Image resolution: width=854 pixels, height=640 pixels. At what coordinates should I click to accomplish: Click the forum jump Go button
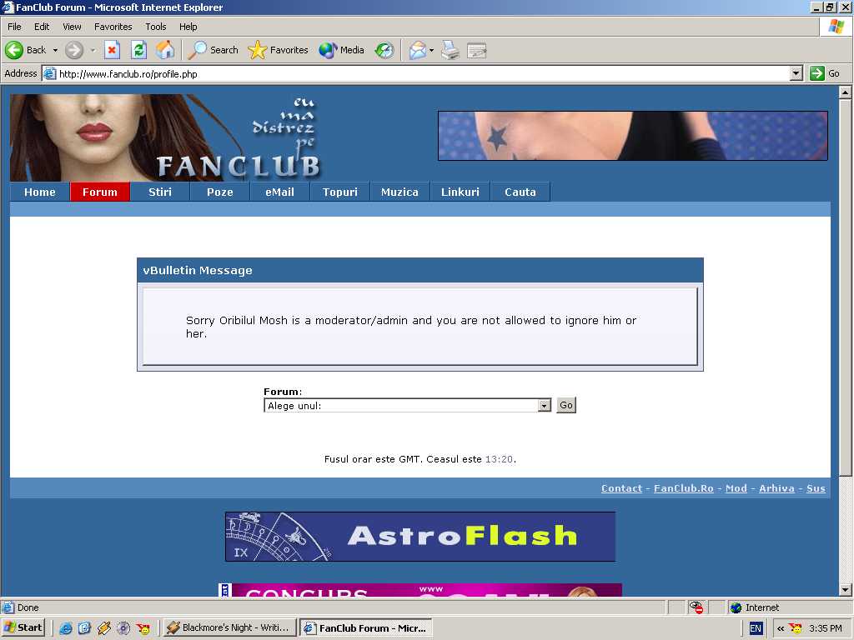(566, 405)
